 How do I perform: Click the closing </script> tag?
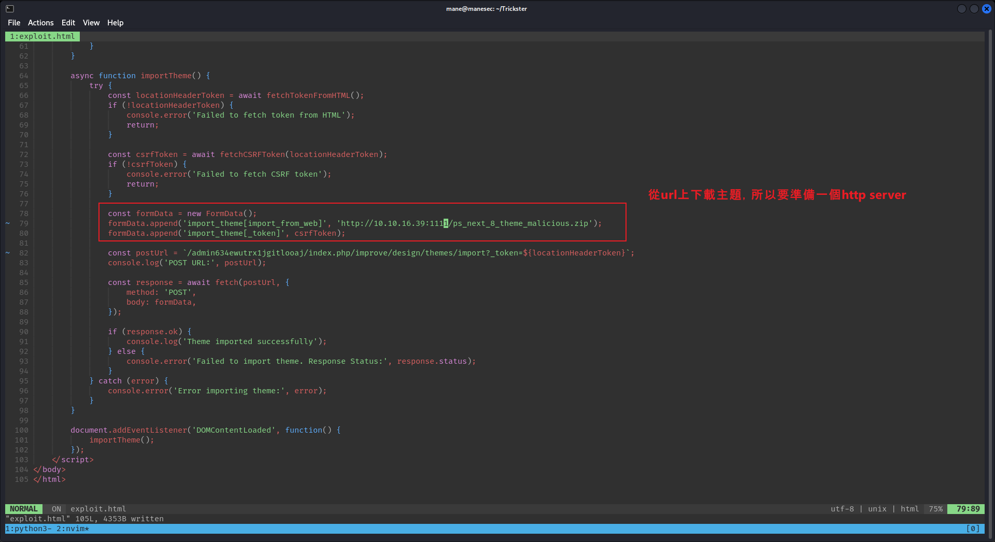pos(73,460)
